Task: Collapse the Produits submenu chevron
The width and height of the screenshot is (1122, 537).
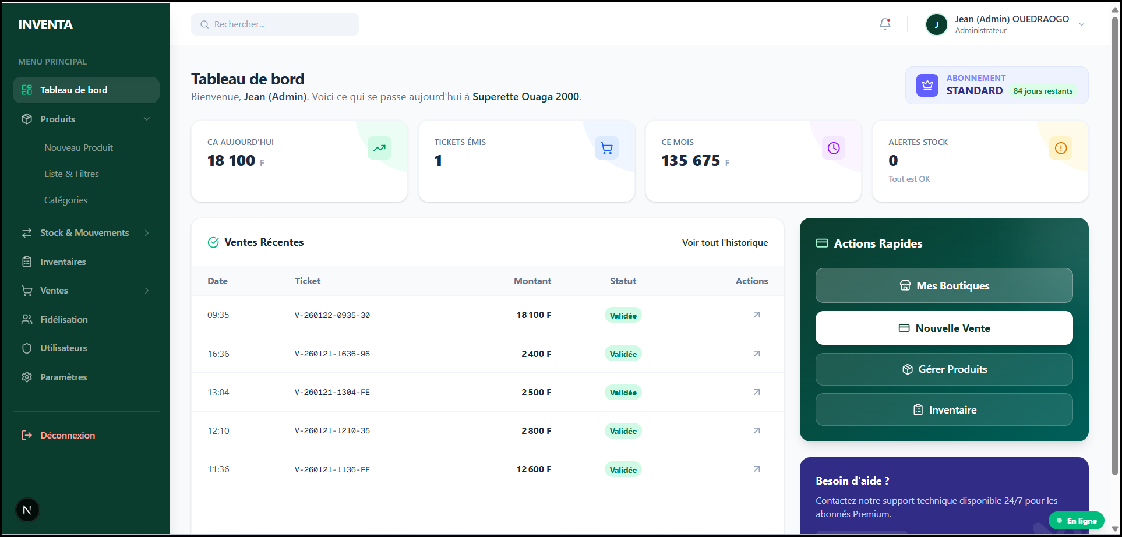Action: click(147, 119)
